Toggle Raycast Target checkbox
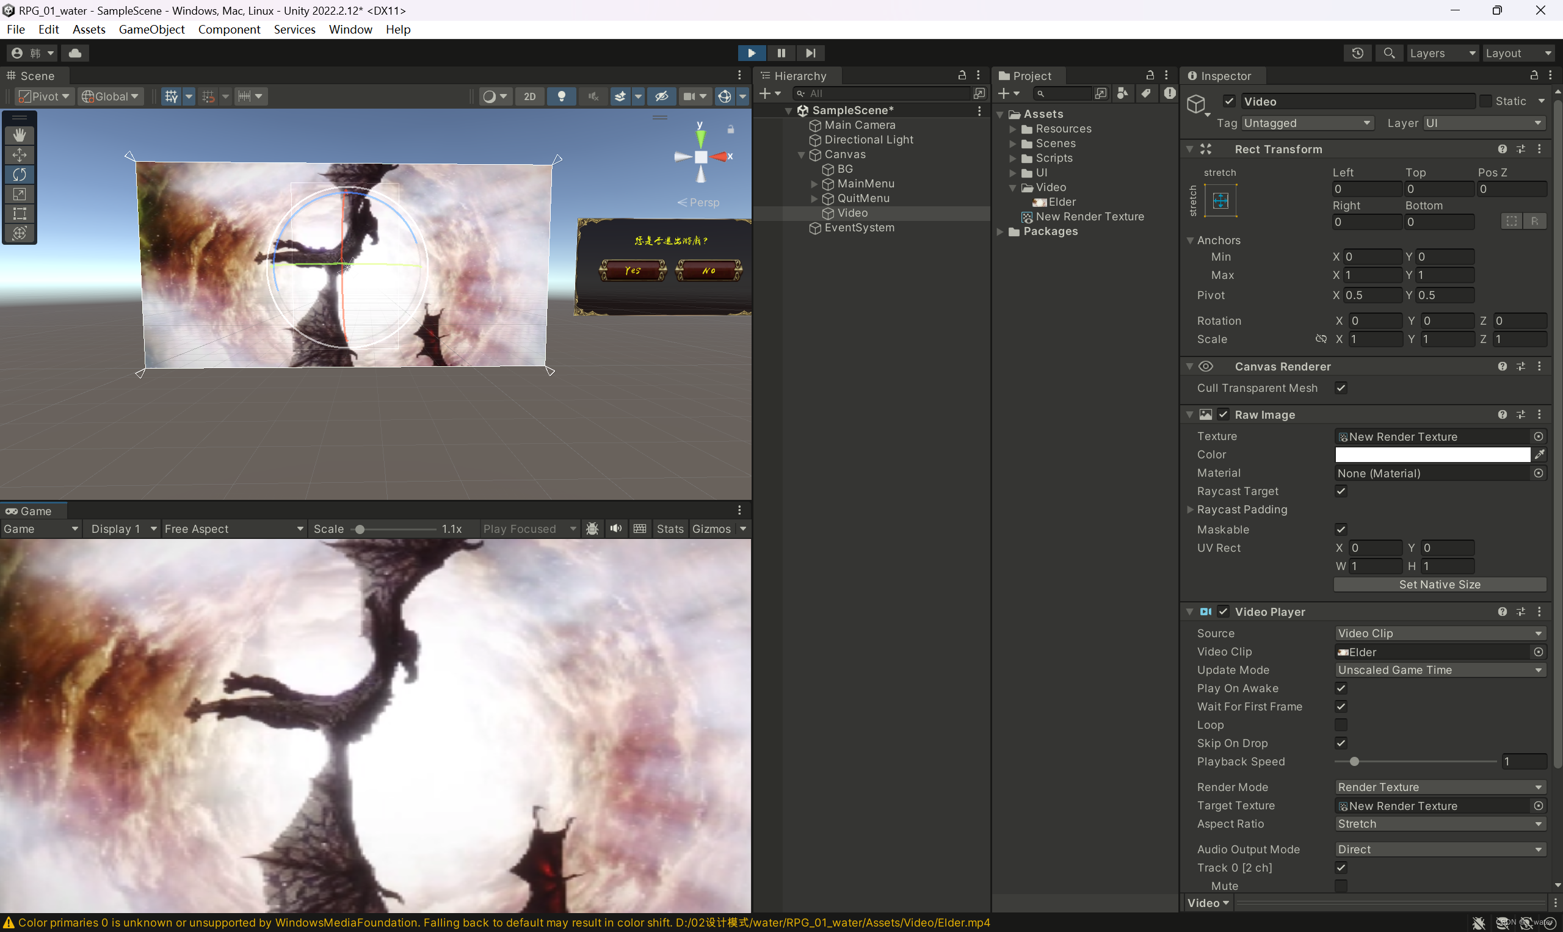This screenshot has height=932, width=1563. tap(1341, 491)
